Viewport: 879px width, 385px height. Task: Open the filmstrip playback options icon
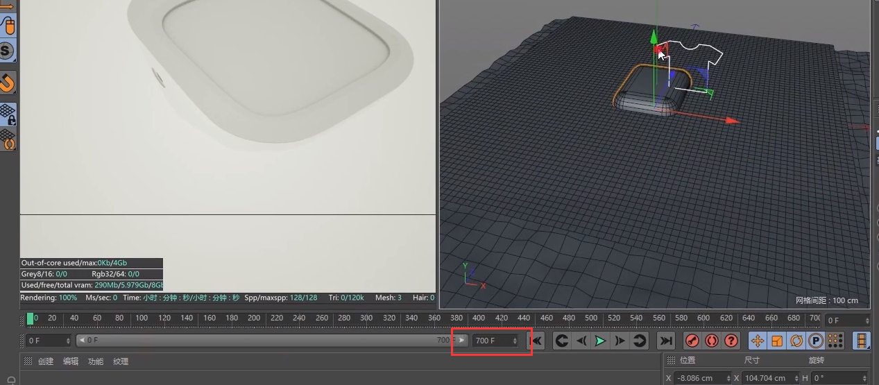[861, 341]
